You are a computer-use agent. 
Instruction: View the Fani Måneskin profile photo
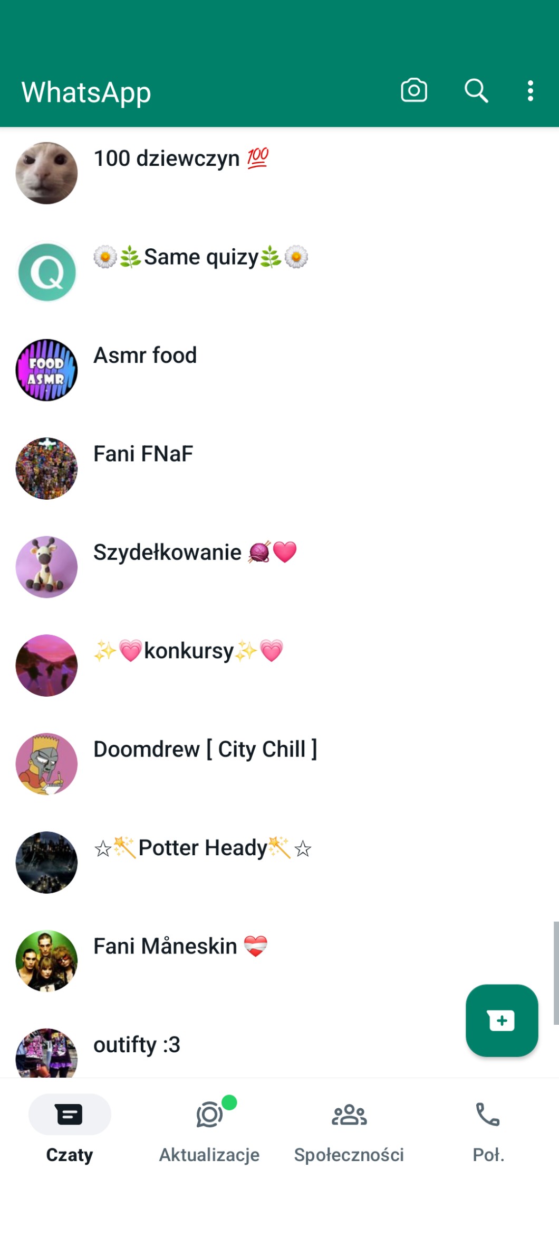tap(46, 961)
